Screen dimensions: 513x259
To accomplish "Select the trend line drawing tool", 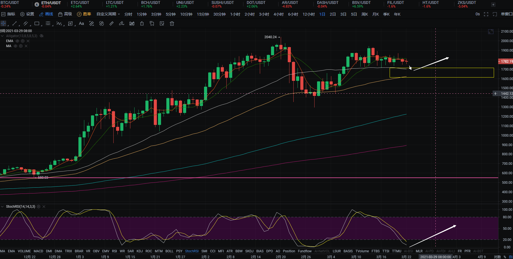I will point(15,24).
